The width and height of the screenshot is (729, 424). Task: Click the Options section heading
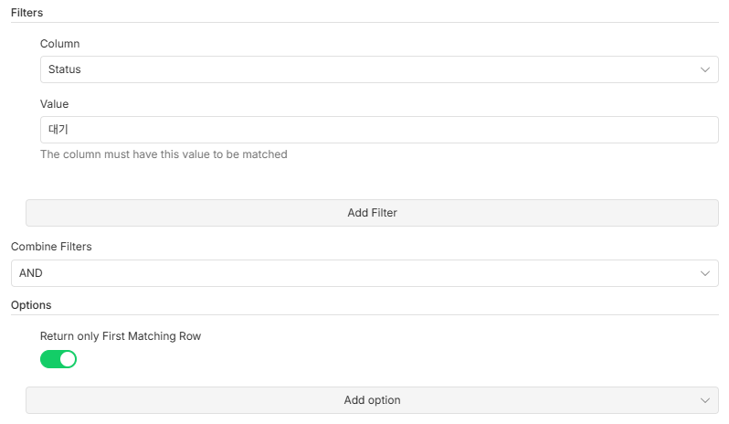pos(31,304)
